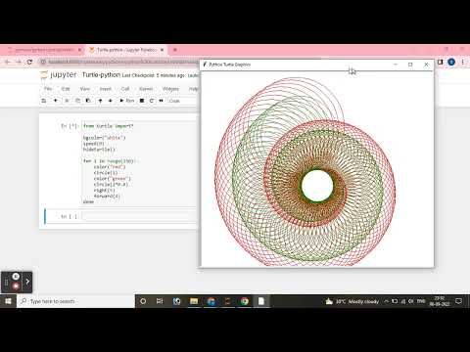The height and width of the screenshot is (352, 470).
Task: Open the weather widget showing Mostly cloudy
Action: click(352, 301)
